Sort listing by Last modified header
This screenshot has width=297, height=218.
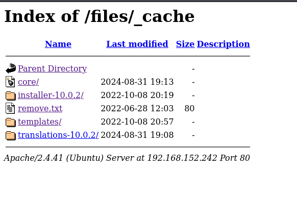tap(137, 44)
